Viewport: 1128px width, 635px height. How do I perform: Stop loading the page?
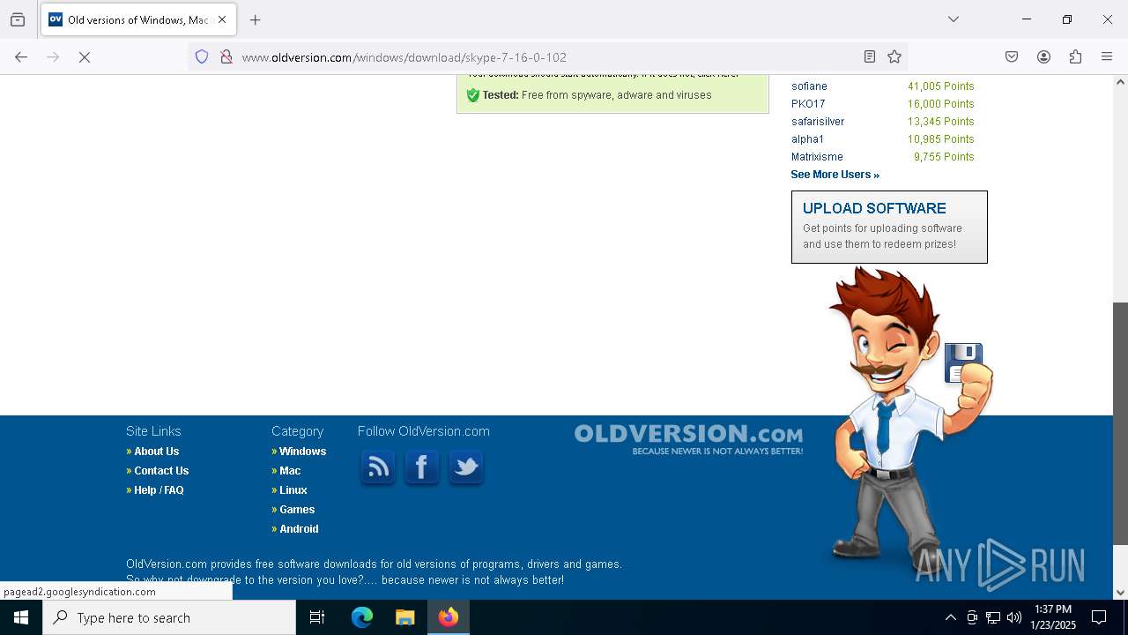coord(85,56)
